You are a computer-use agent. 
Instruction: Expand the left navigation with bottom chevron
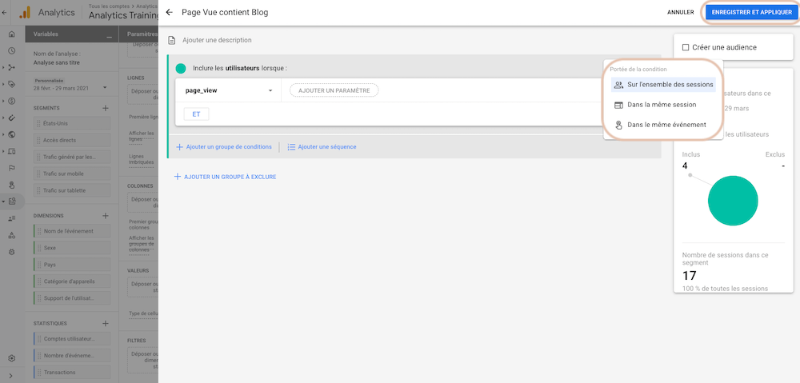[12, 376]
